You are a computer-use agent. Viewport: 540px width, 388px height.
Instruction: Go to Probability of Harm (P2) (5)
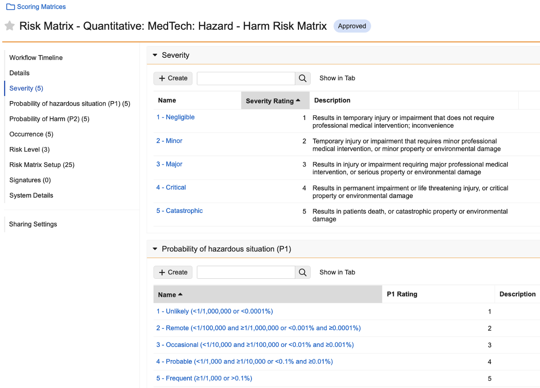(x=49, y=119)
